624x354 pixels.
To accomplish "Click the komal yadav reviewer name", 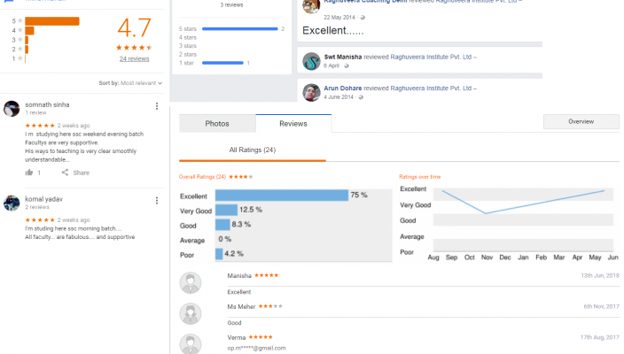I will coord(43,199).
